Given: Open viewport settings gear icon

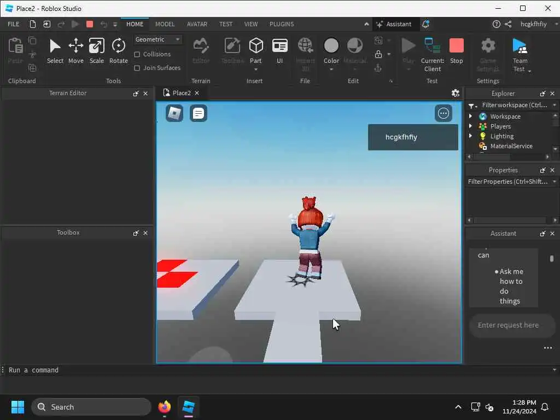Looking at the screenshot, I should pyautogui.click(x=455, y=93).
